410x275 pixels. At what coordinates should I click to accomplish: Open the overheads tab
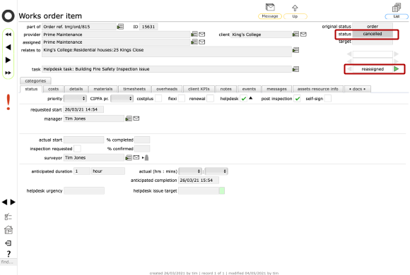point(167,89)
